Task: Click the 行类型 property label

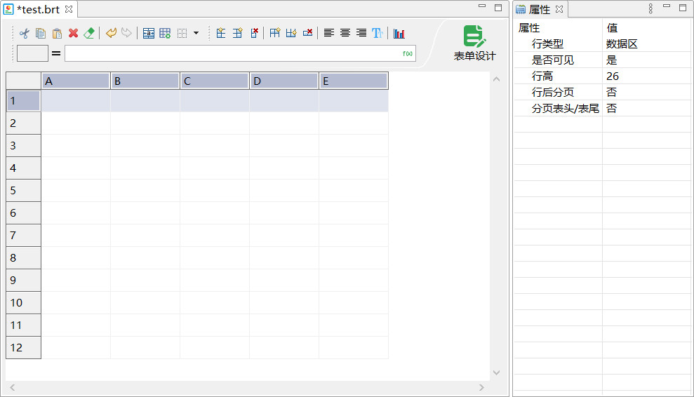Action: [x=547, y=43]
